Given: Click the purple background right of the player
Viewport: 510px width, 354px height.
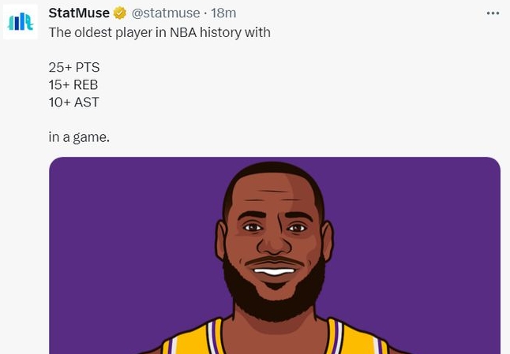Looking at the screenshot, I should [x=426, y=252].
